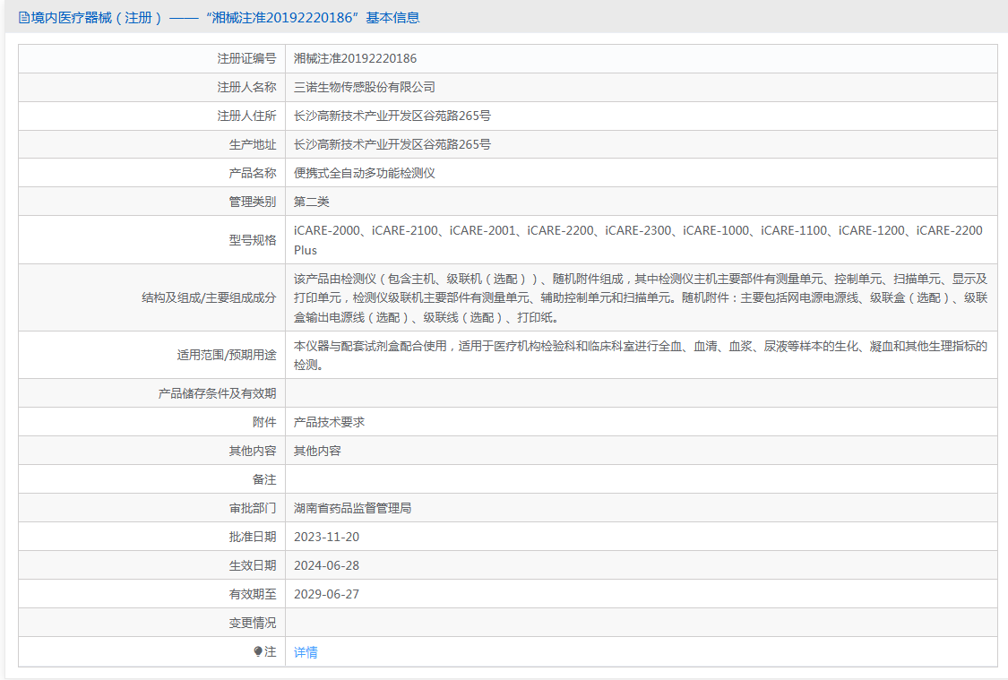Open the 产品技术要求 attachment
Screen dimensions: 1008x680
click(x=329, y=422)
